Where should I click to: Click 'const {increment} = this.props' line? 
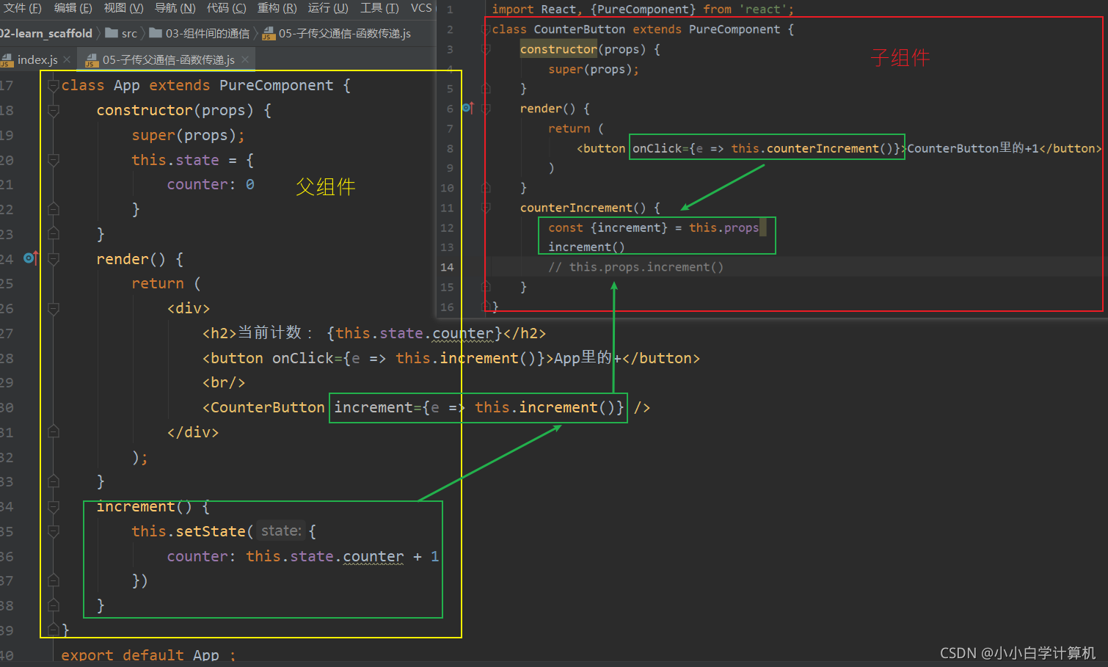pos(653,227)
